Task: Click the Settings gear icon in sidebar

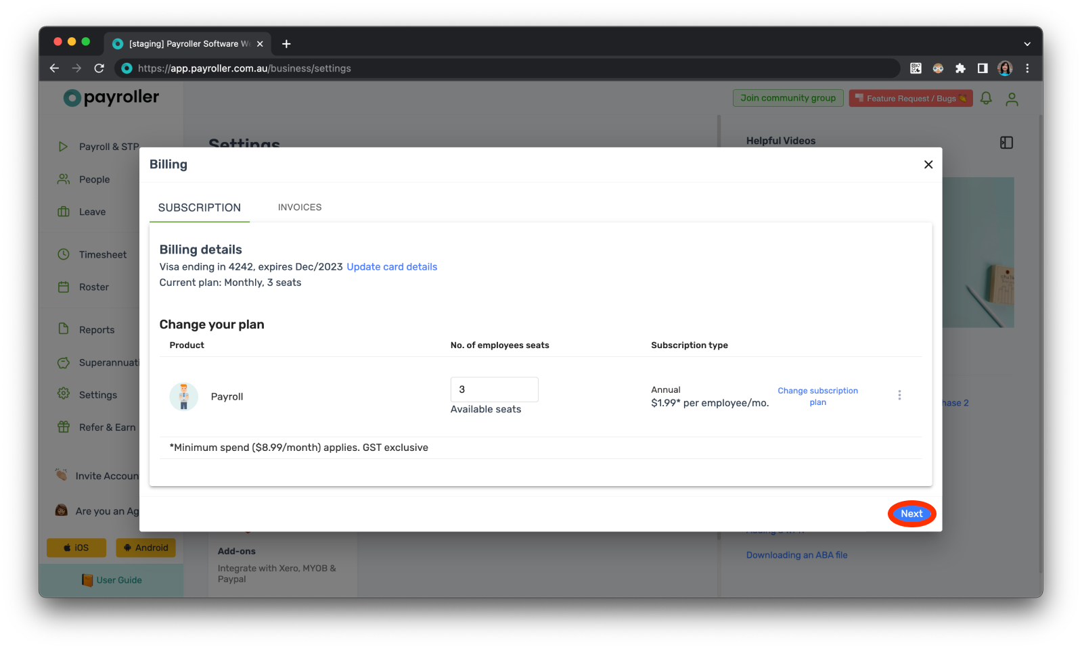Action: click(64, 393)
